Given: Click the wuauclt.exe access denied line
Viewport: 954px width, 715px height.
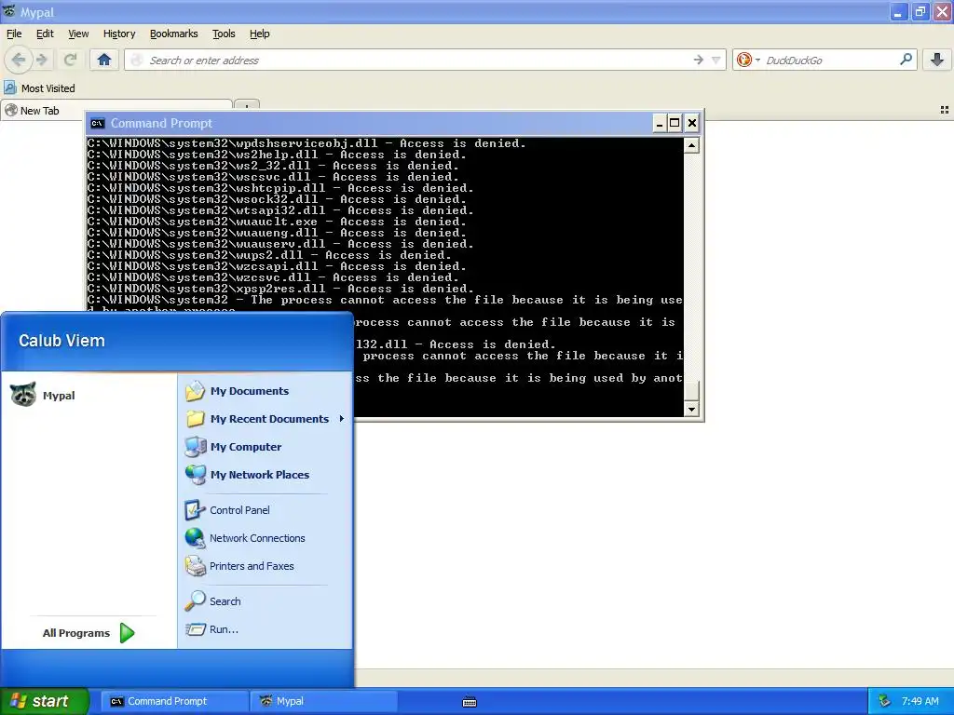Looking at the screenshot, I should coord(277,222).
